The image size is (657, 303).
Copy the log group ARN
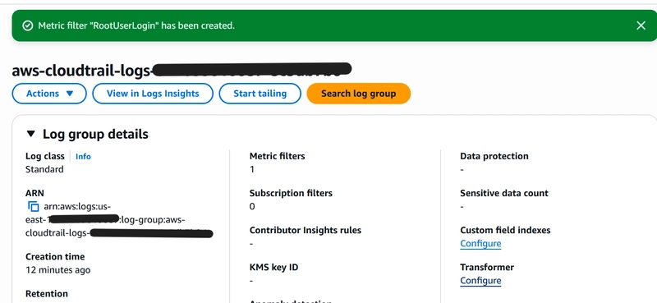(x=33, y=207)
